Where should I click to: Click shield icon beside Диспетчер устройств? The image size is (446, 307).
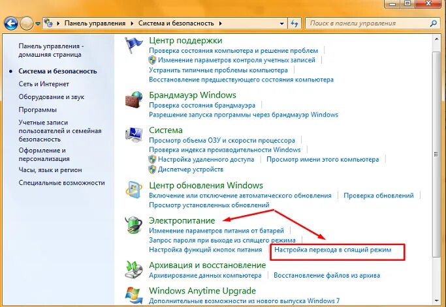click(x=152, y=169)
